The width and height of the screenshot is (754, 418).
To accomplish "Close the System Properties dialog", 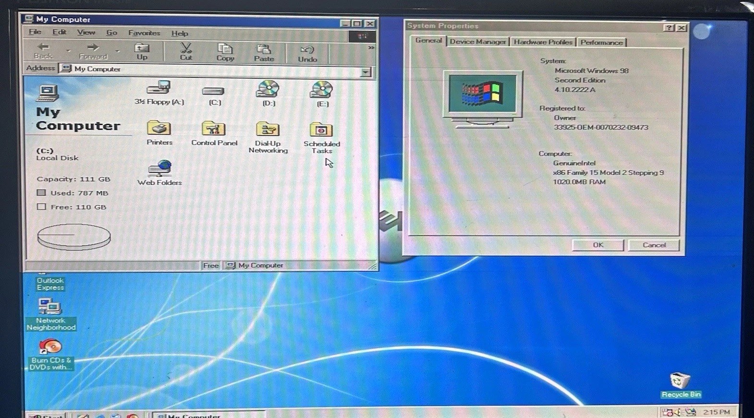I will click(681, 28).
